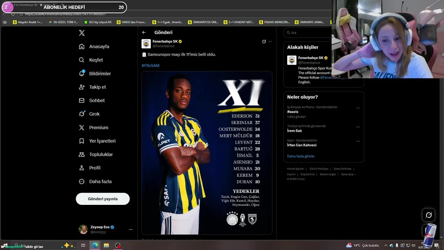Open Erişilebilirlik footer link

click(308, 174)
